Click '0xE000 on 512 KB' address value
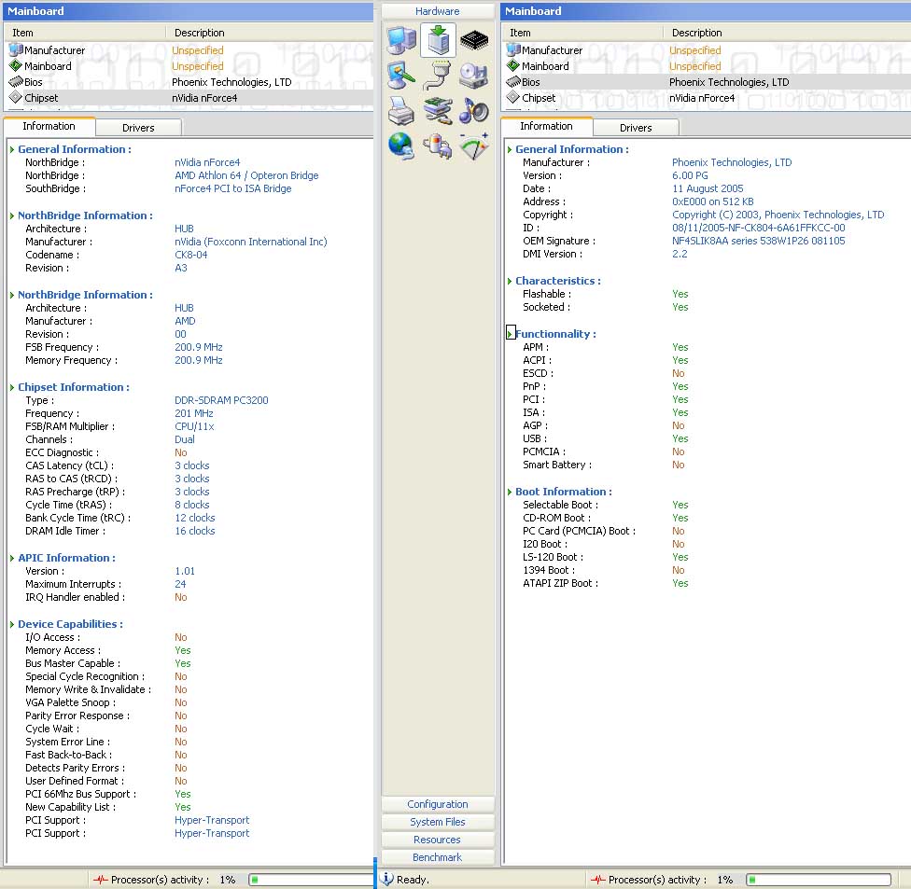Viewport: 911px width, 889px height. point(713,201)
